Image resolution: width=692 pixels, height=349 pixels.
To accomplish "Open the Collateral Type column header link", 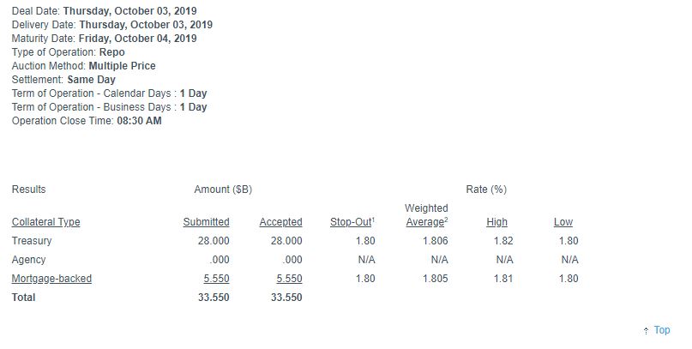I will 45,222.
